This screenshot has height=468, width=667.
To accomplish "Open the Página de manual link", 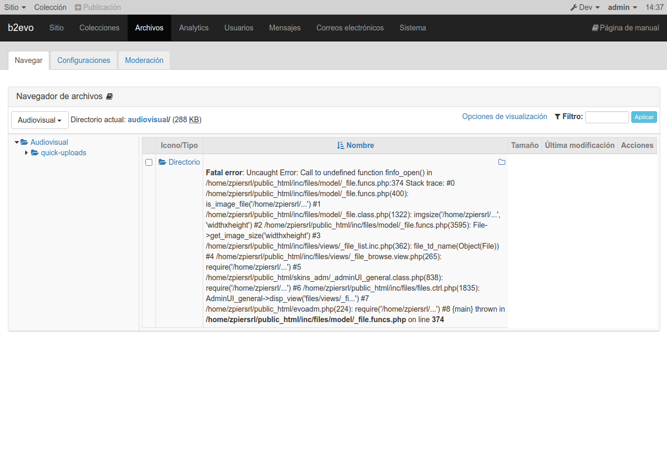I will coord(626,28).
